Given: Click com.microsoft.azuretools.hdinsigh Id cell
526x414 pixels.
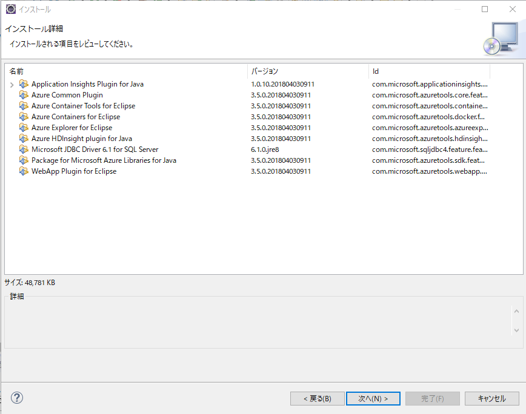Looking at the screenshot, I should coord(430,139).
